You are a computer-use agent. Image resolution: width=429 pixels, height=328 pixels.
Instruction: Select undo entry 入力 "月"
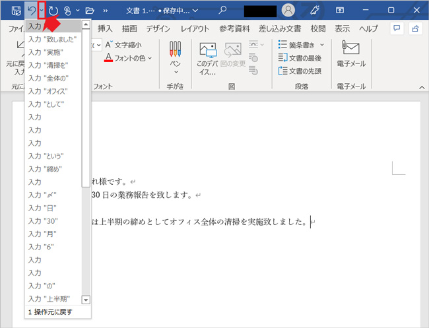point(53,234)
